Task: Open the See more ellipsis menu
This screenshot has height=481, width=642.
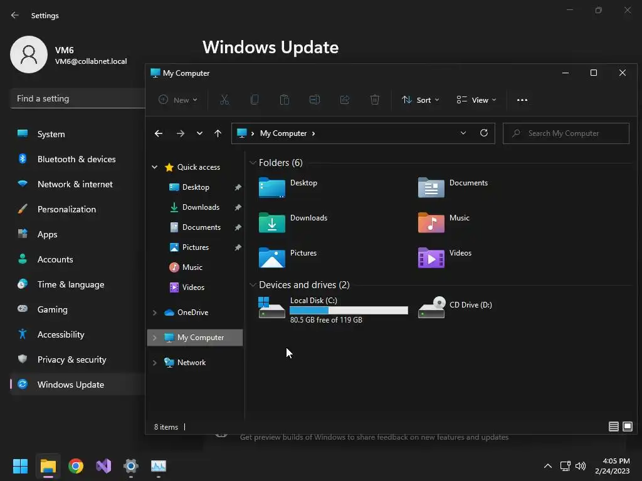Action: pos(522,100)
